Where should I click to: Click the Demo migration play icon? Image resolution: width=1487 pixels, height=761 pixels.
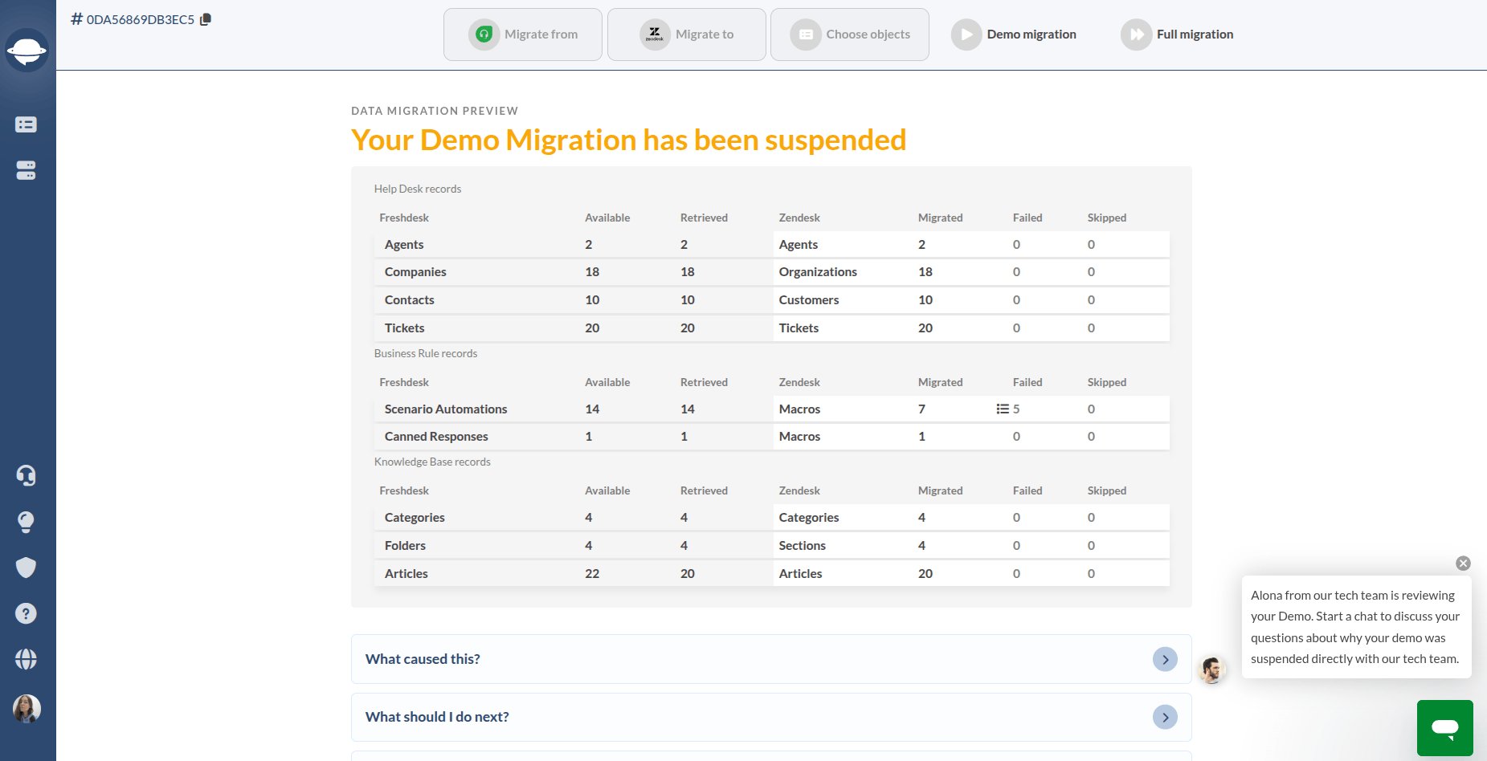966,35
